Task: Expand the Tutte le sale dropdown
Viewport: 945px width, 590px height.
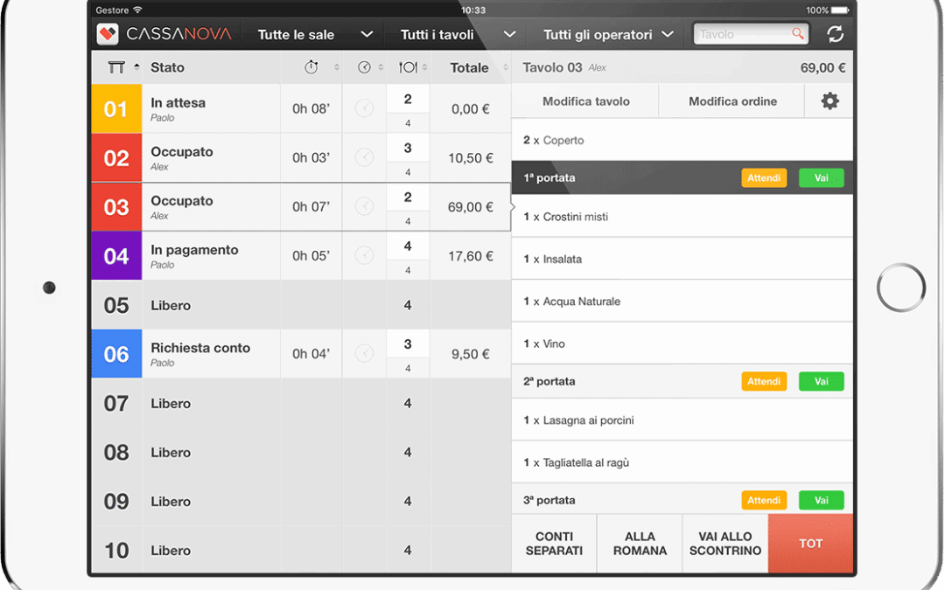Action: pyautogui.click(x=315, y=35)
